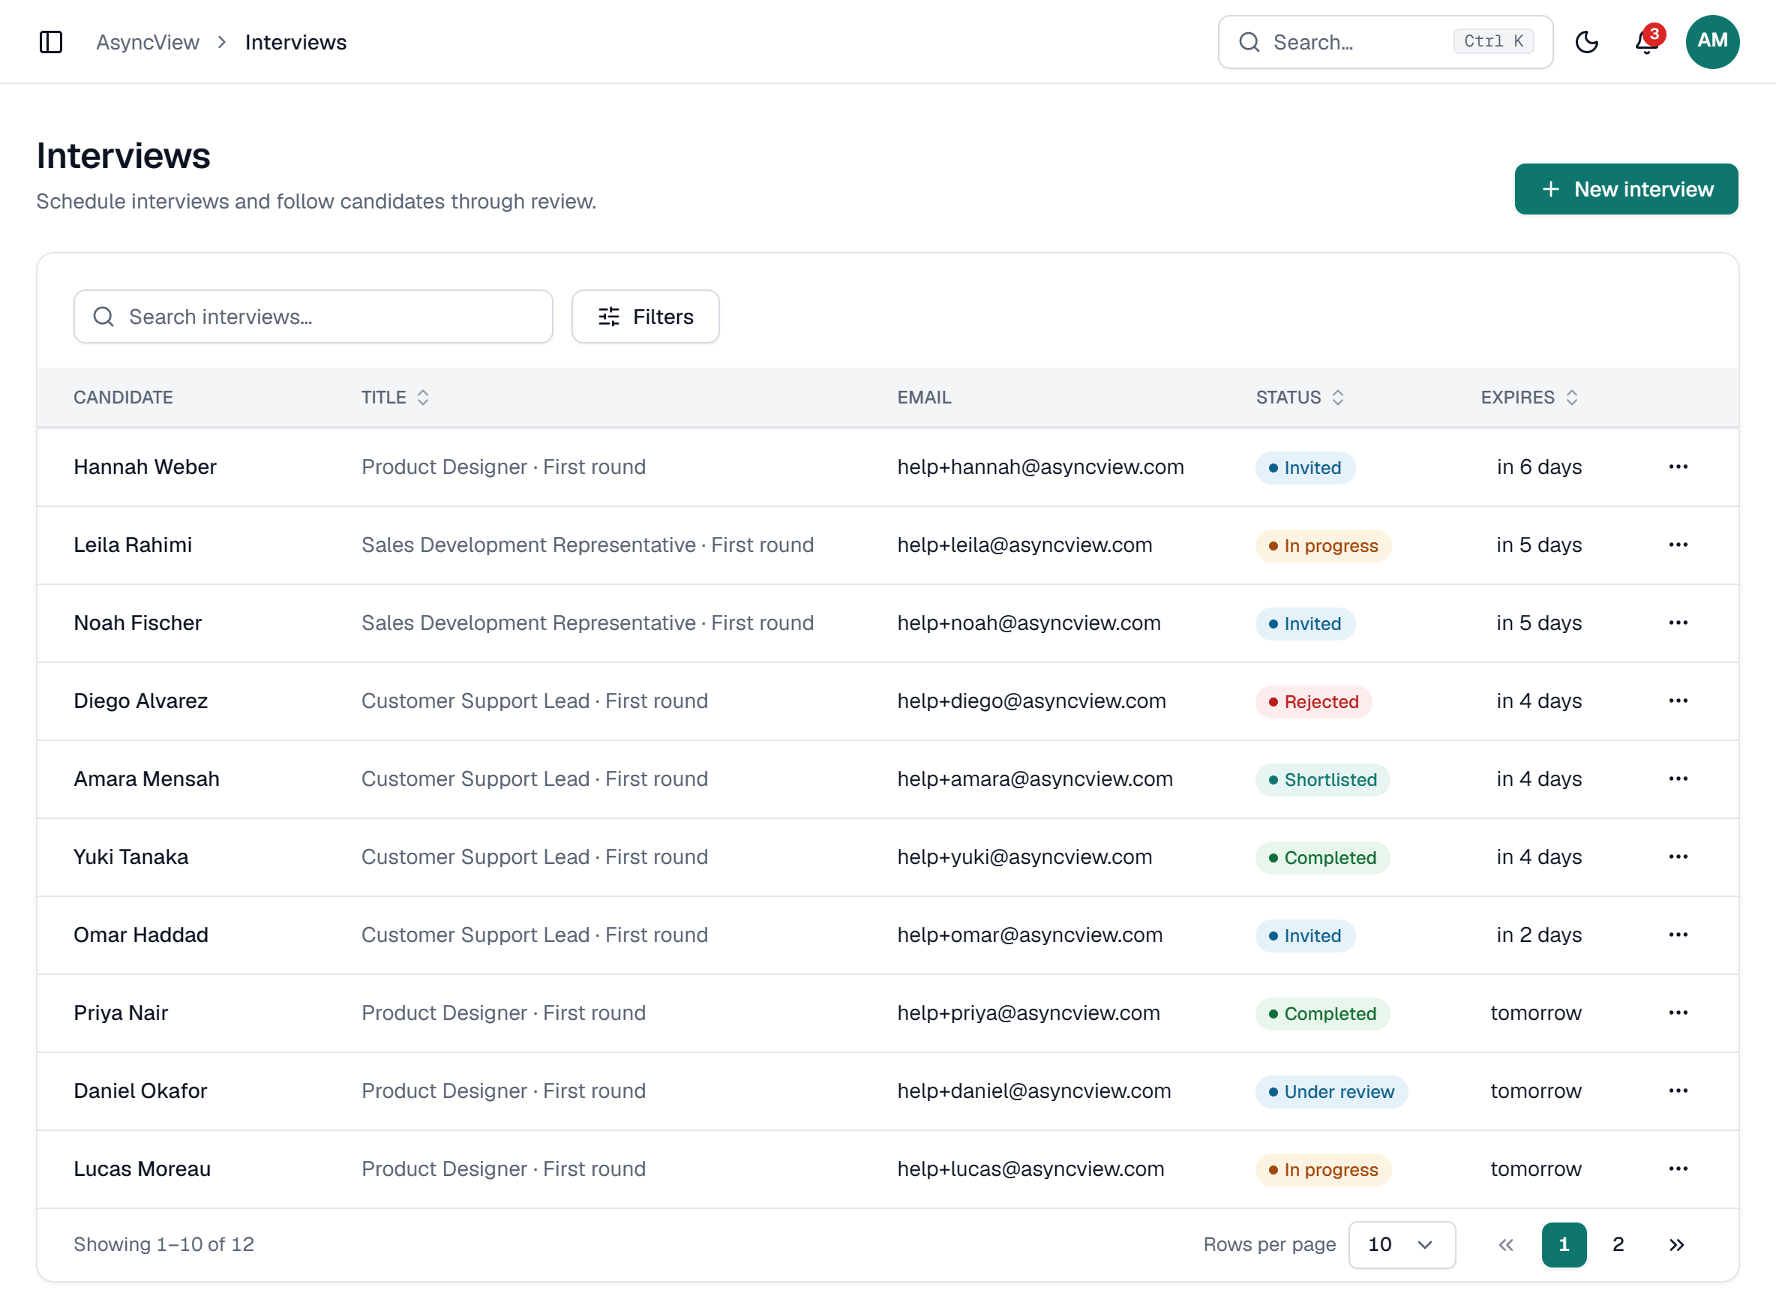Click Noah Fischer's title cell
The width and height of the screenshot is (1776, 1299).
(587, 622)
